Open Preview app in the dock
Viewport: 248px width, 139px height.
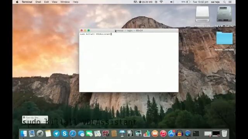click(x=32, y=134)
